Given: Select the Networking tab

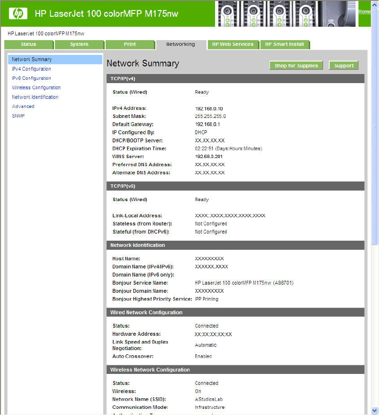Looking at the screenshot, I should coord(181,44).
